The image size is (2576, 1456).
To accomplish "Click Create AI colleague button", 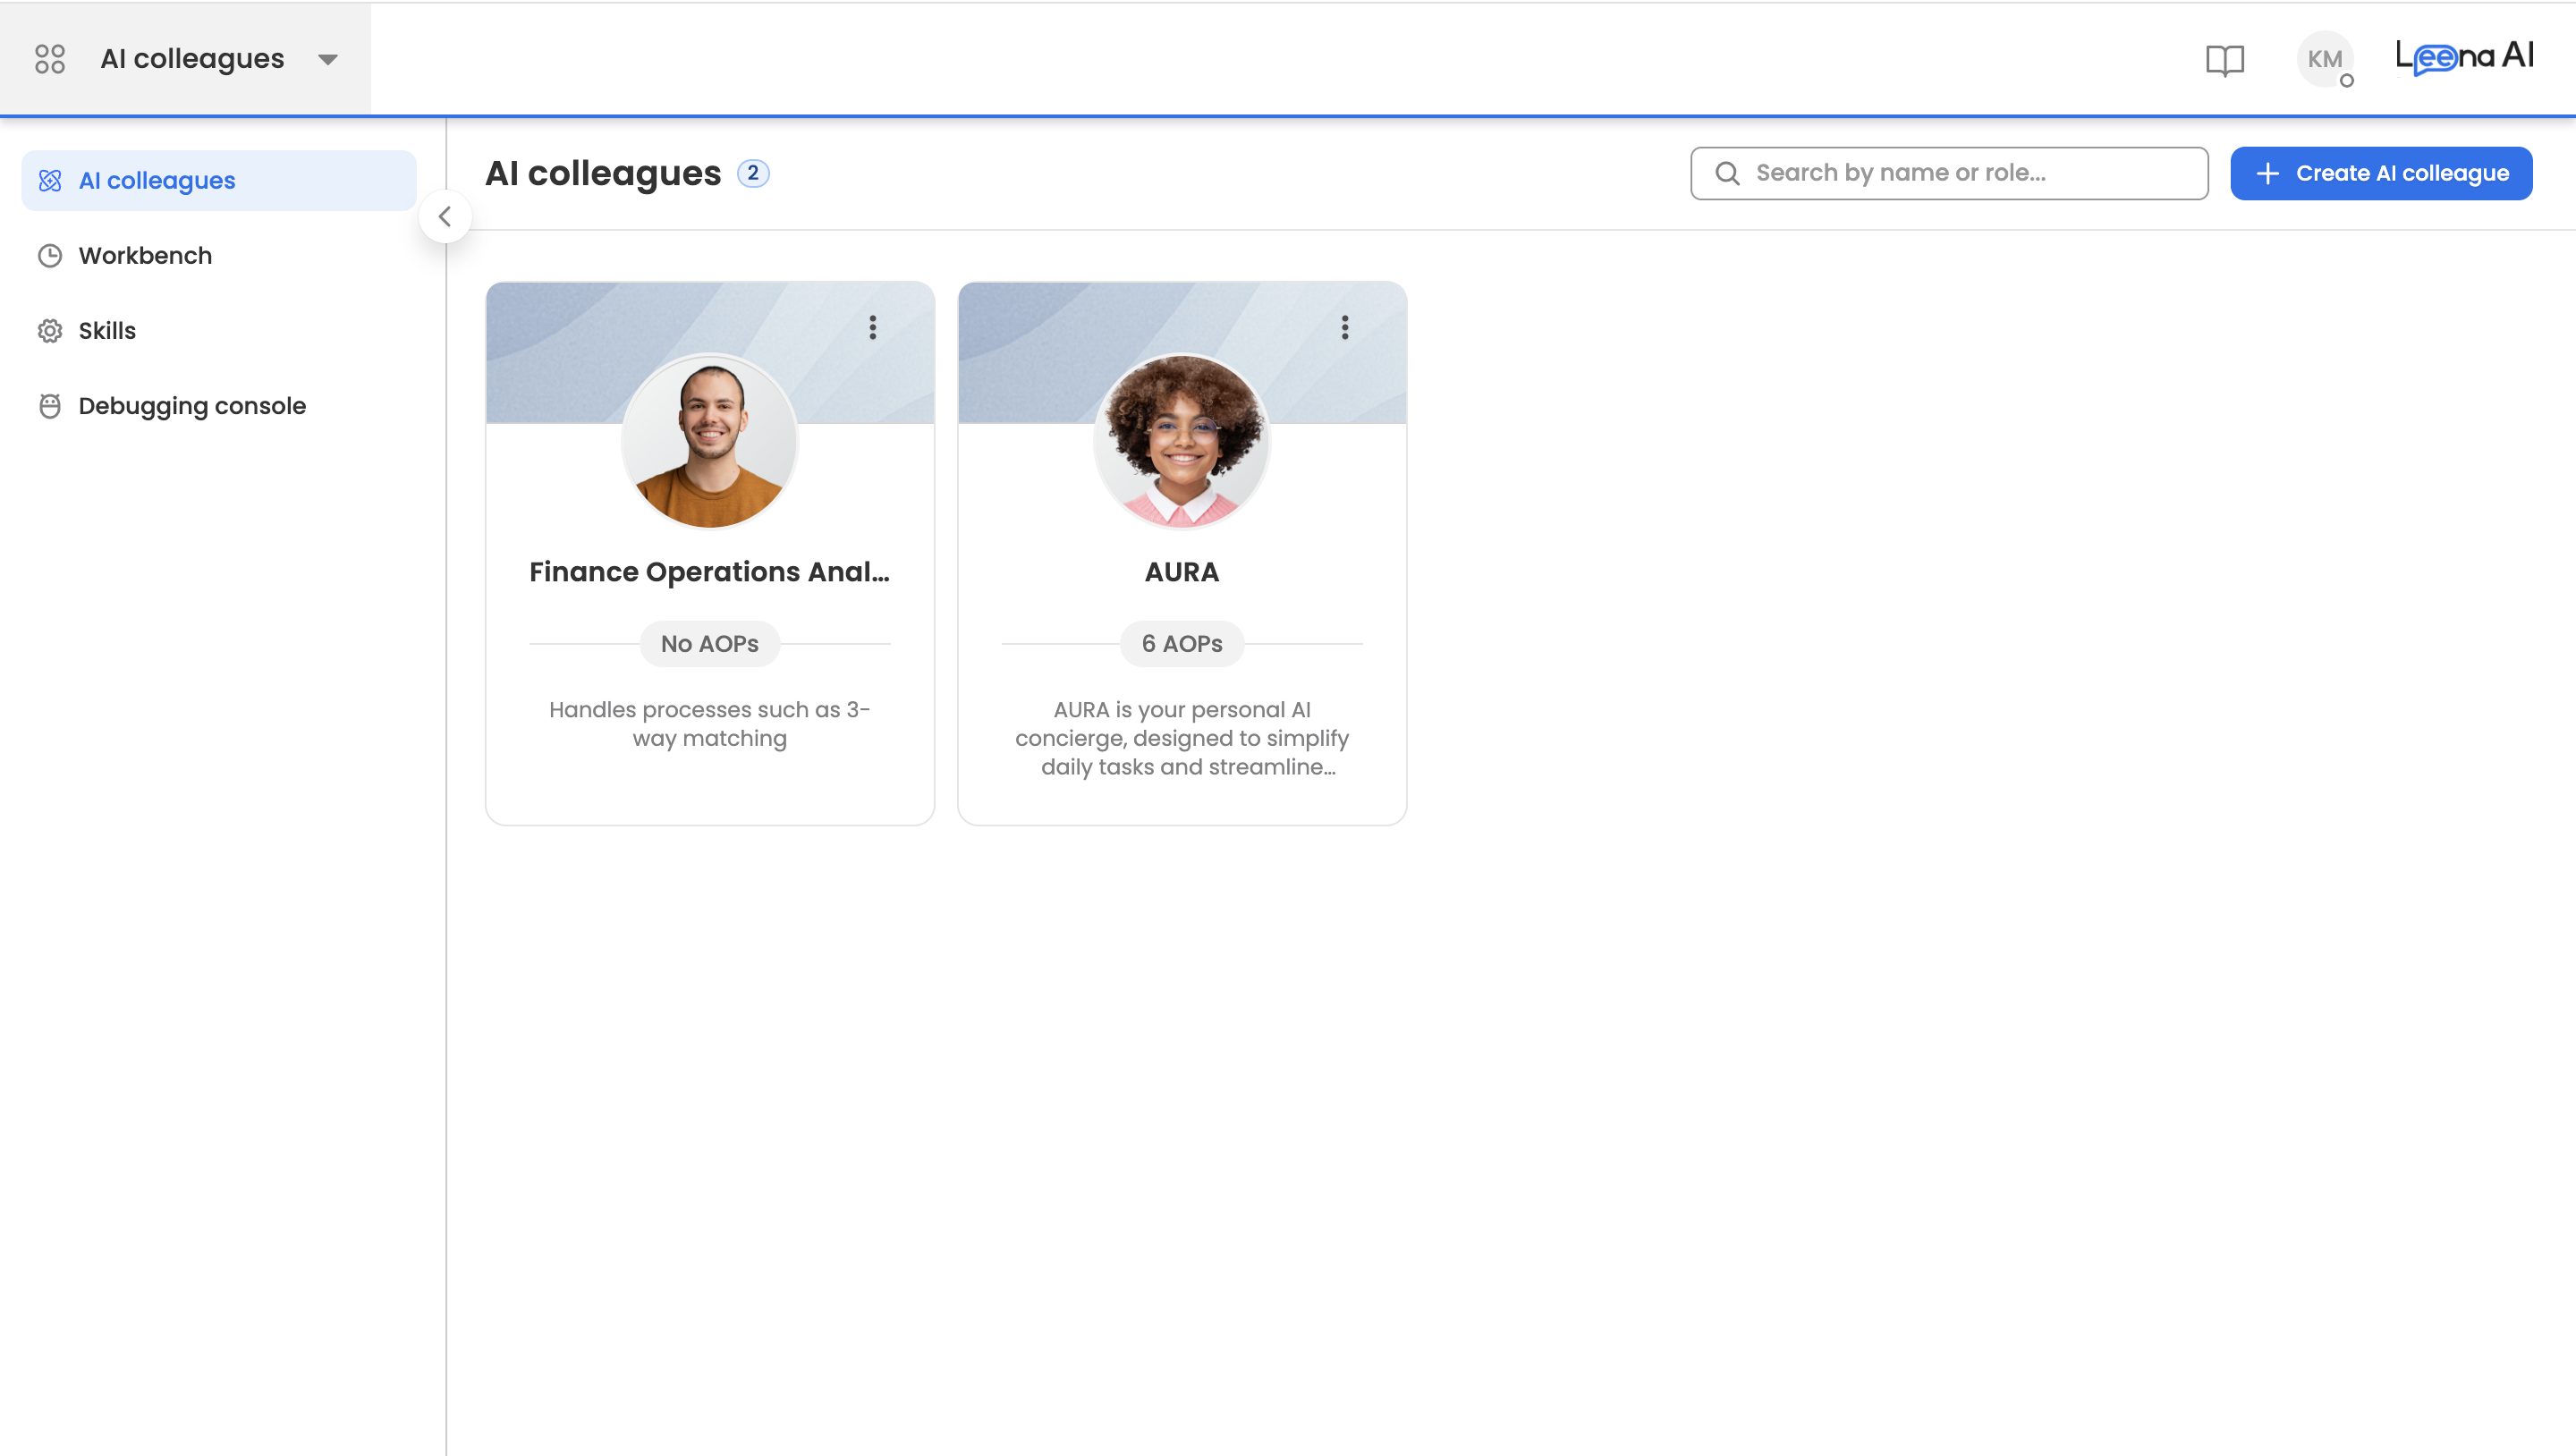I will 2380,173.
